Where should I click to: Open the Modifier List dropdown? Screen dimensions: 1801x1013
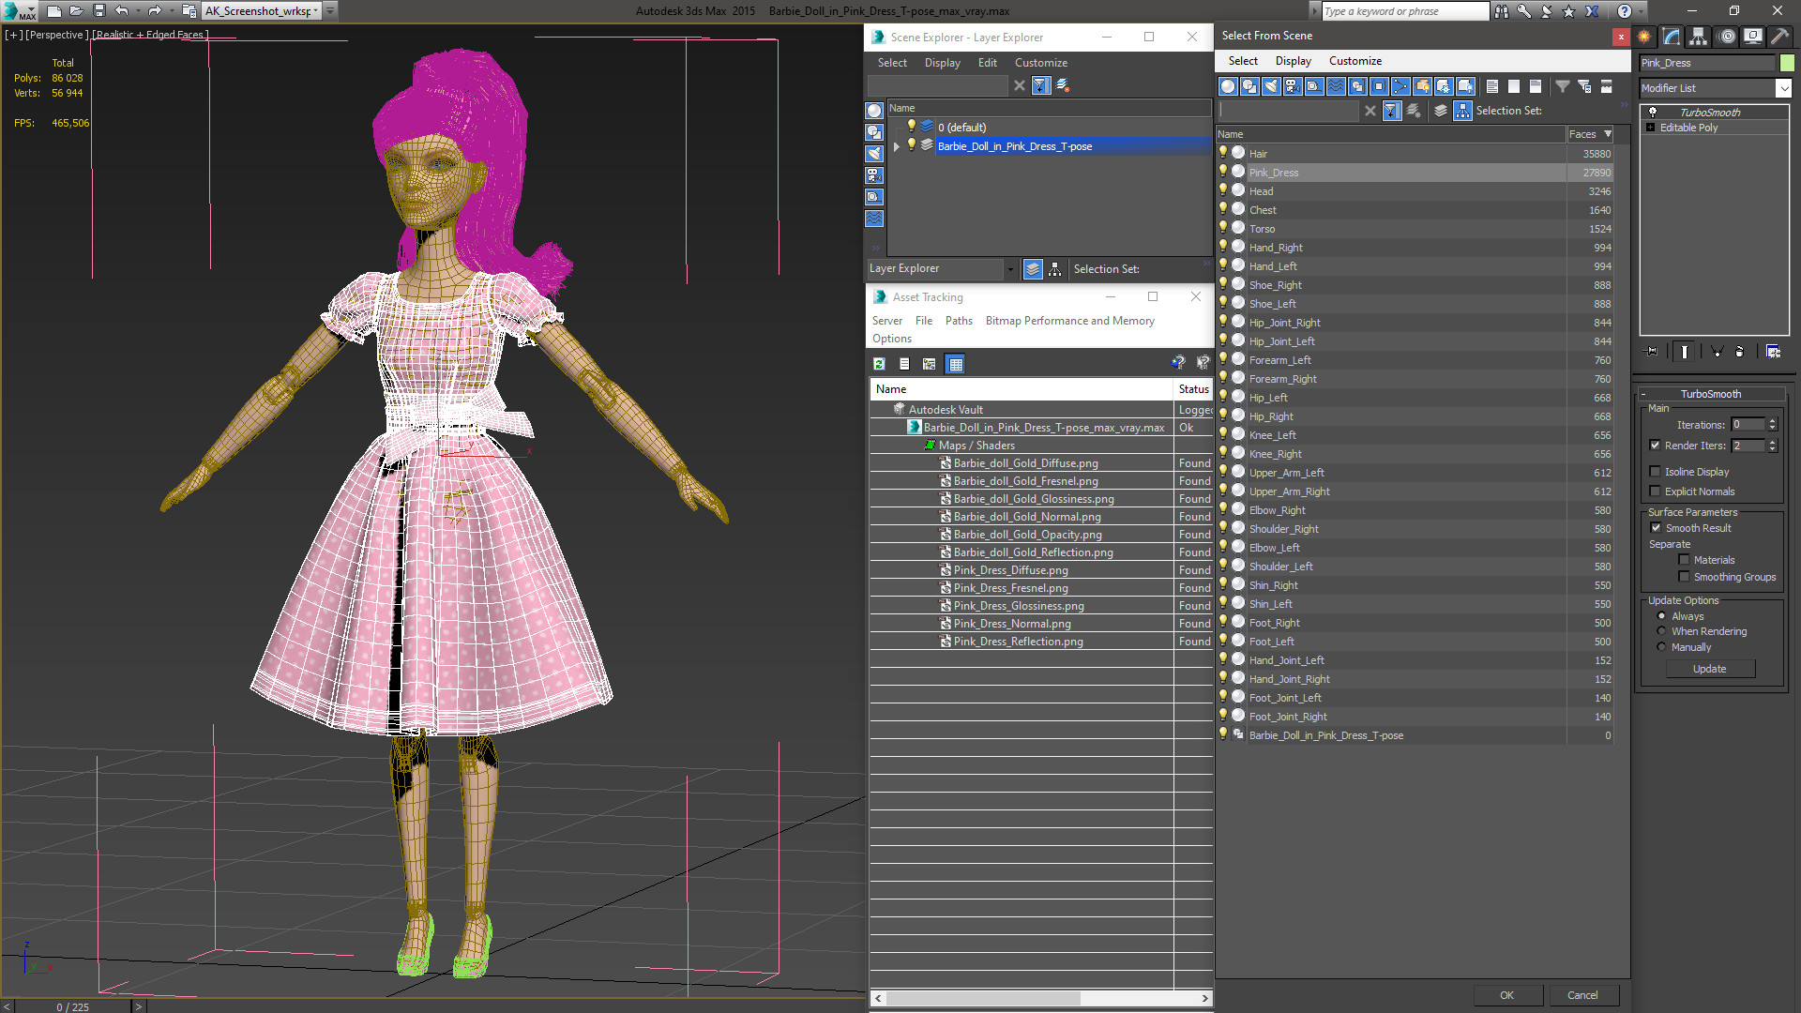pos(1783,88)
